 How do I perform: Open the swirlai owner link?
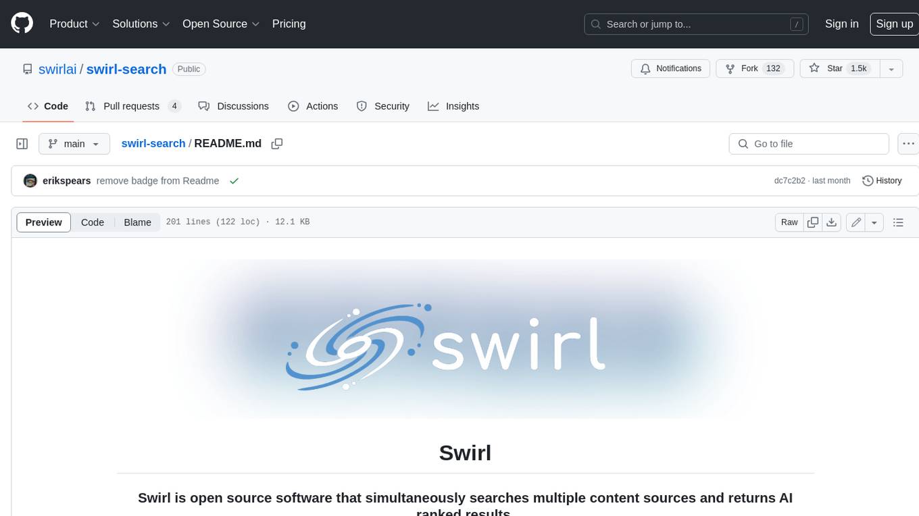tap(57, 69)
